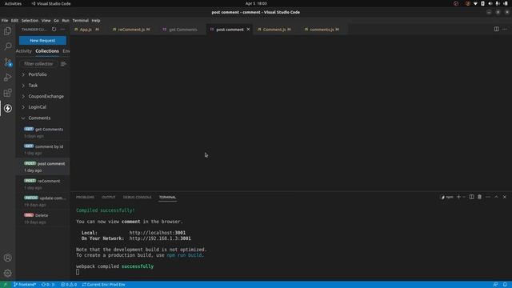Open the GET comment by id request
The height and width of the screenshot is (288, 512).
click(x=43, y=150)
